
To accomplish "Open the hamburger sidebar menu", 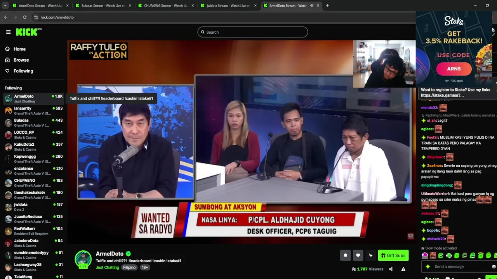I will (x=8, y=32).
